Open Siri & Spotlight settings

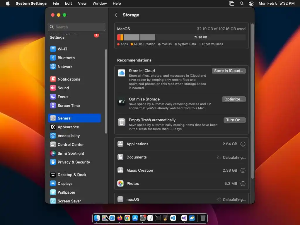click(74, 154)
